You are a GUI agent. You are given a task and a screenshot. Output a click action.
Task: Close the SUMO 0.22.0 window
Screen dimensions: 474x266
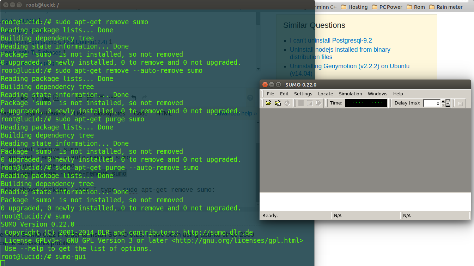click(265, 84)
